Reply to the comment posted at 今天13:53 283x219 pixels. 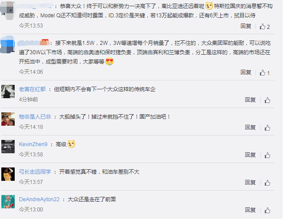coord(246,26)
